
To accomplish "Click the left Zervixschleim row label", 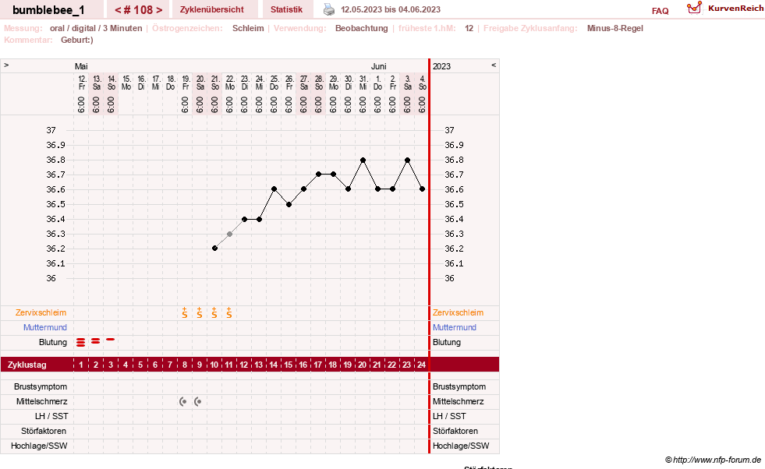I will (x=41, y=312).
